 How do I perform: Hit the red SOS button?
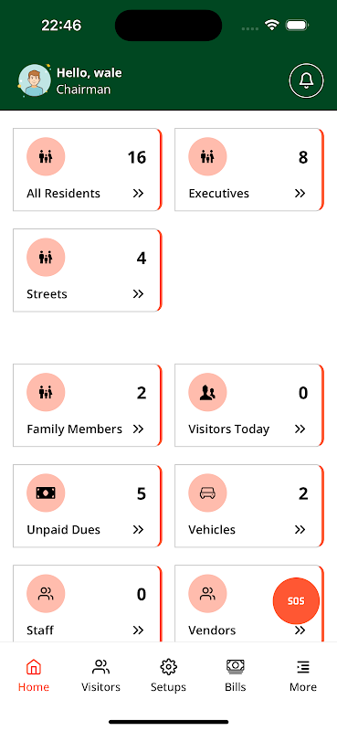click(x=296, y=601)
